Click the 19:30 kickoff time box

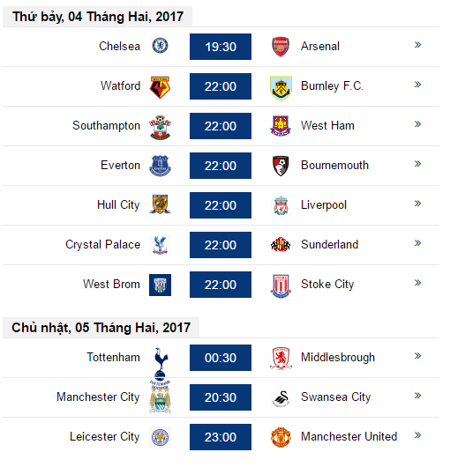[x=221, y=47]
